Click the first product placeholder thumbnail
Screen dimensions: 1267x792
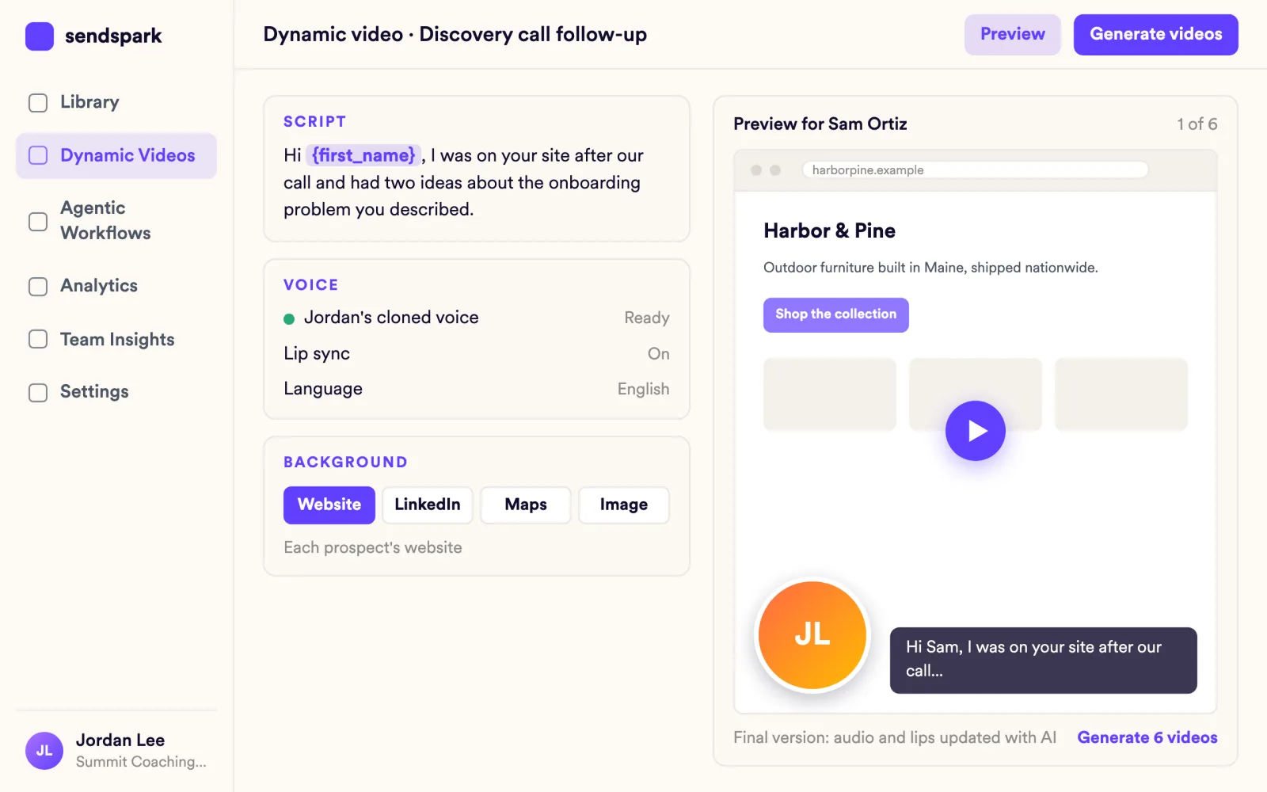click(x=830, y=394)
